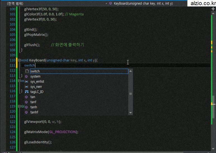Image resolution: width=216 pixels, height=153 pixels.
Task: Click the editor vertical scrollbar up arrow
Action: tap(213, 14)
